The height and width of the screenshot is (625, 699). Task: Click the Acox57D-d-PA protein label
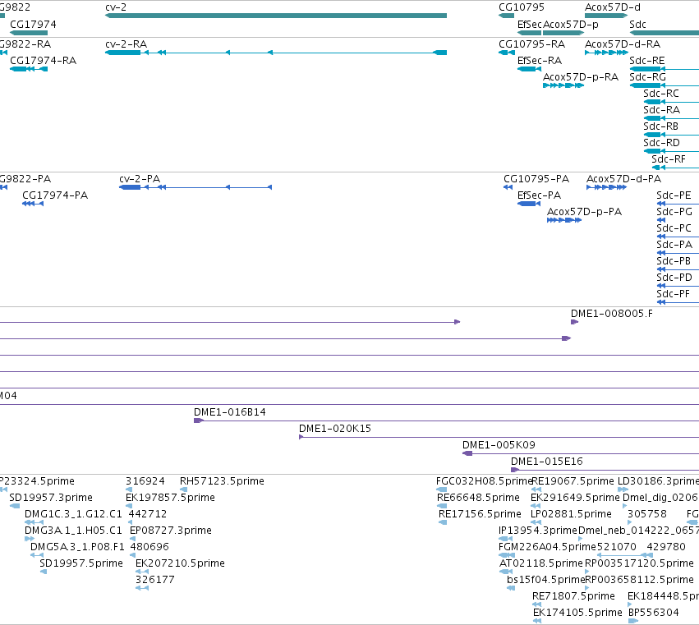pos(623,179)
